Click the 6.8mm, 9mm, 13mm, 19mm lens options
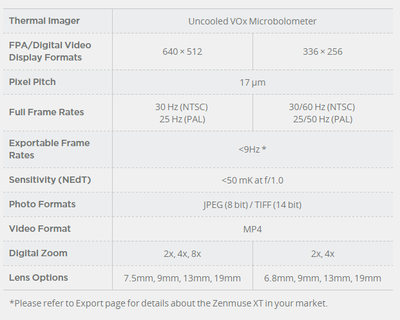The width and height of the screenshot is (400, 320). click(323, 278)
